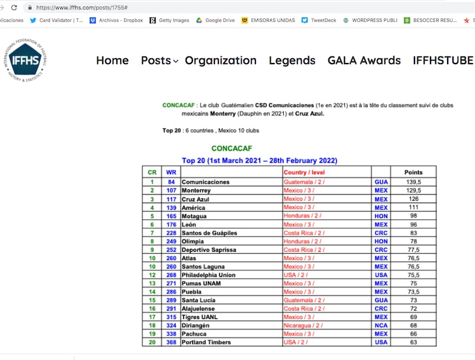Click the CR column header
Image resolution: width=475 pixels, height=360 pixels.
coord(152,172)
